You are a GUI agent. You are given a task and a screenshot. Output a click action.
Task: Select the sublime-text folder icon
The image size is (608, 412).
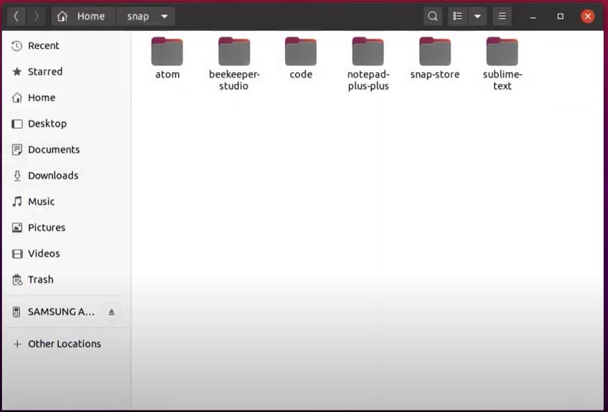[502, 51]
